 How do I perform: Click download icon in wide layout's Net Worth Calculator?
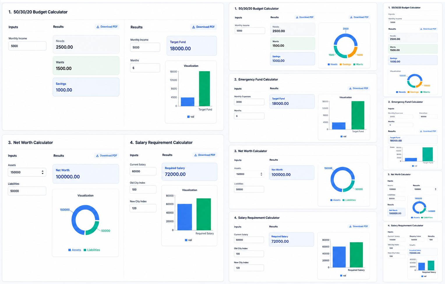click(97, 156)
